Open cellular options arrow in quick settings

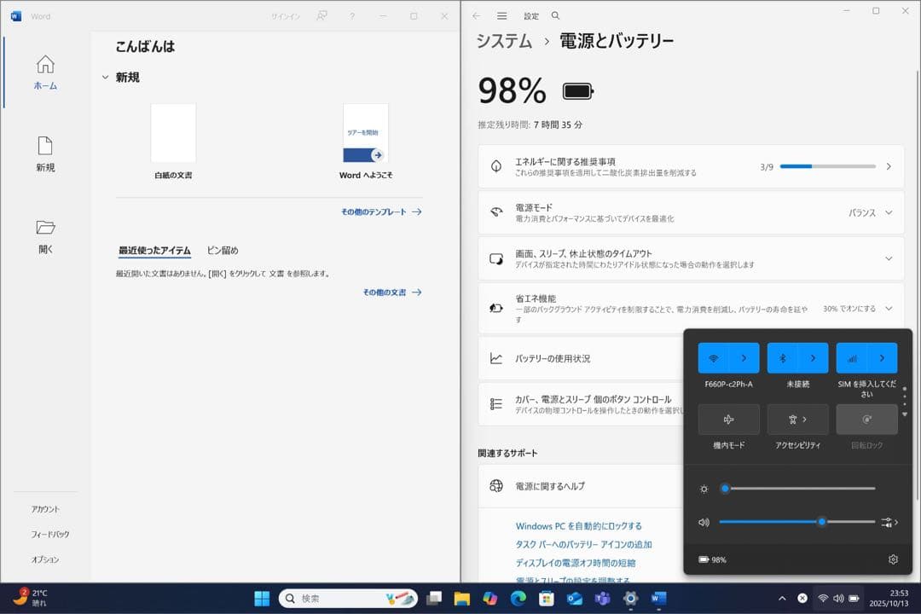pyautogui.click(x=883, y=358)
